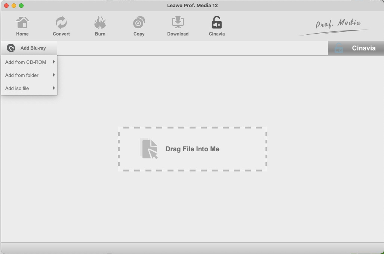The height and width of the screenshot is (254, 384).
Task: Open the Download module icon
Action: tap(178, 22)
